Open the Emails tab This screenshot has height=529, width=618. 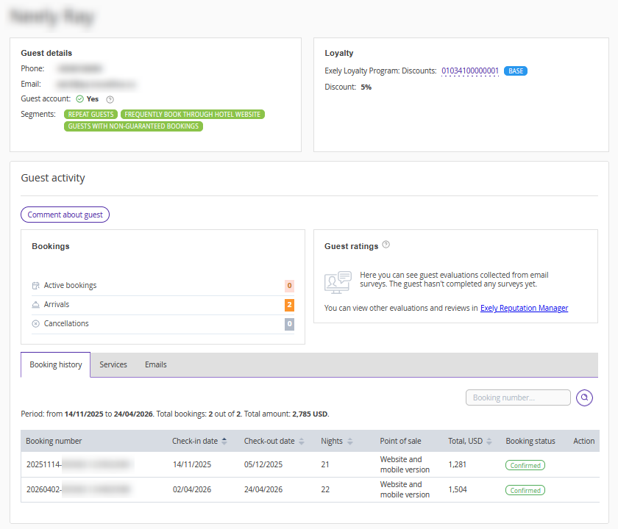[155, 365]
